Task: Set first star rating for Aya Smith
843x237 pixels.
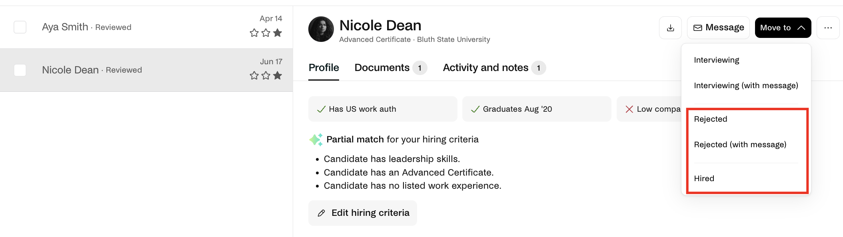Action: point(254,33)
